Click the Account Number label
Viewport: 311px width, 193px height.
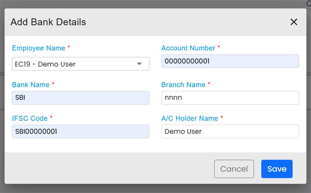[188, 48]
